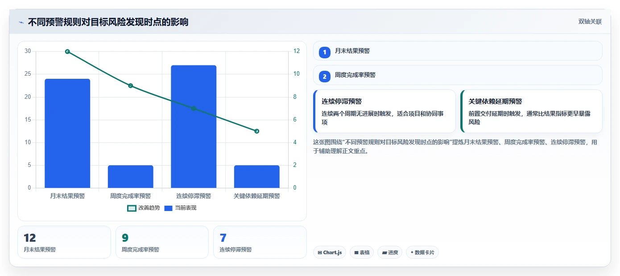
Task: Click the 数据卡片 tag
Action: pyautogui.click(x=422, y=252)
